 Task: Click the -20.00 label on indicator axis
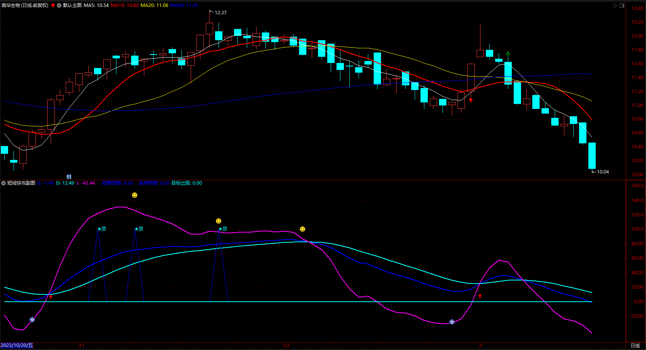point(637,316)
